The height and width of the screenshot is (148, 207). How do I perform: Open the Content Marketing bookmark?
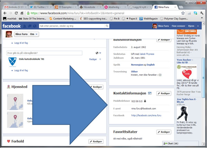coord(63,19)
